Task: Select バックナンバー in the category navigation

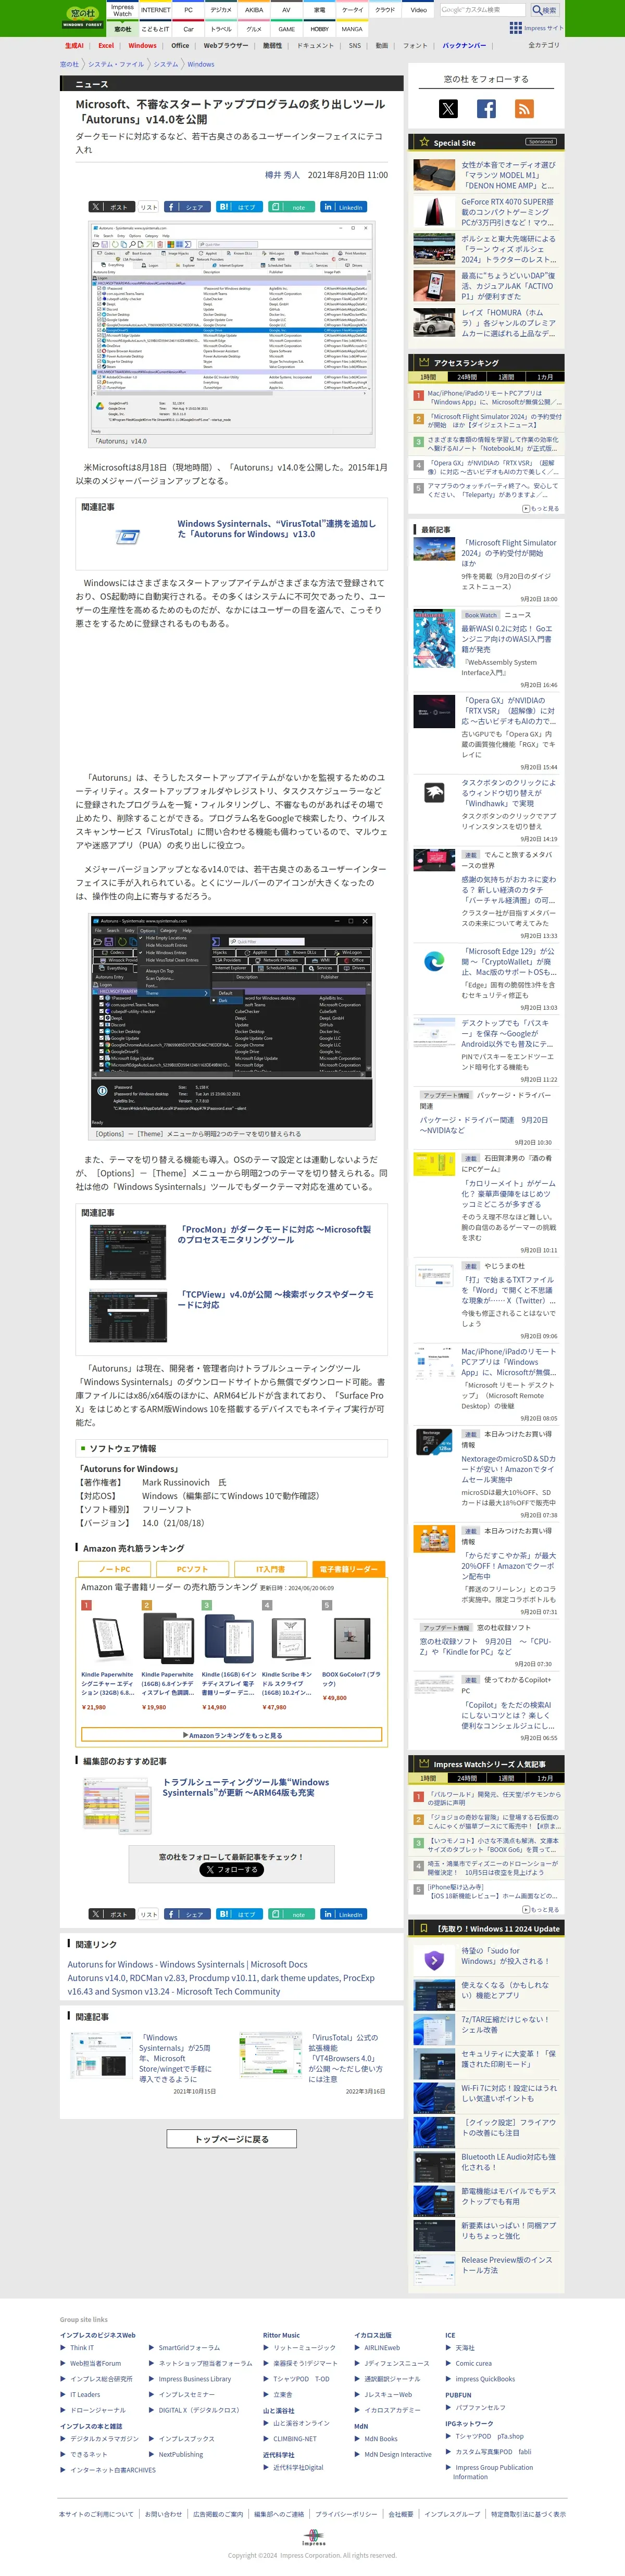Action: coord(464,45)
